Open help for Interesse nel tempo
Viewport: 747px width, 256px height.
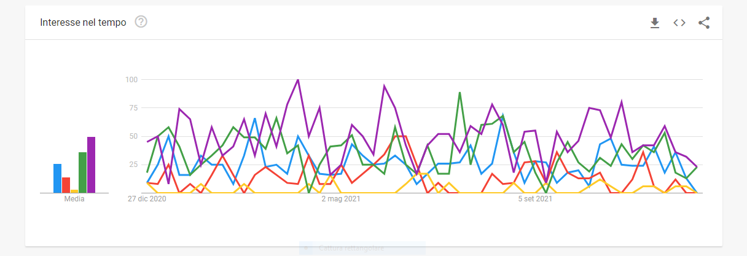click(x=141, y=22)
